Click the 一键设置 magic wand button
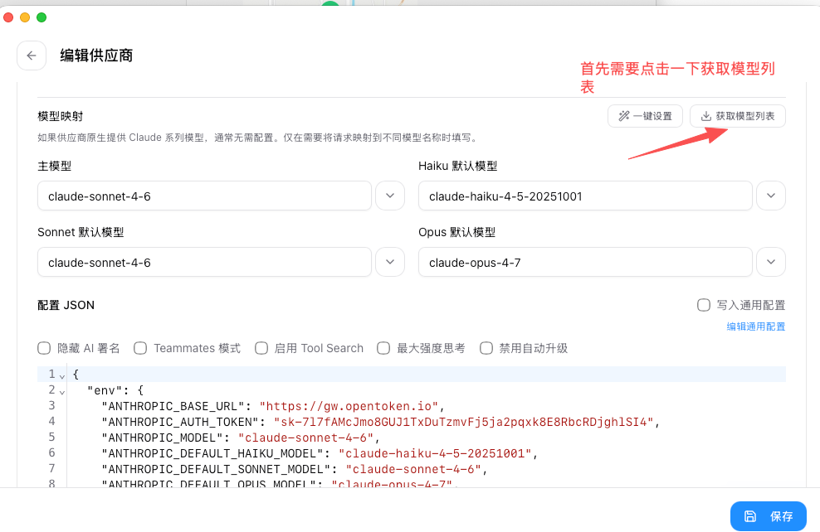Image resolution: width=820 pixels, height=532 pixels. pyautogui.click(x=645, y=116)
